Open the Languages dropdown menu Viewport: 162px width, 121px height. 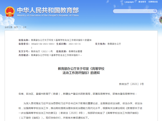pos(130,2)
